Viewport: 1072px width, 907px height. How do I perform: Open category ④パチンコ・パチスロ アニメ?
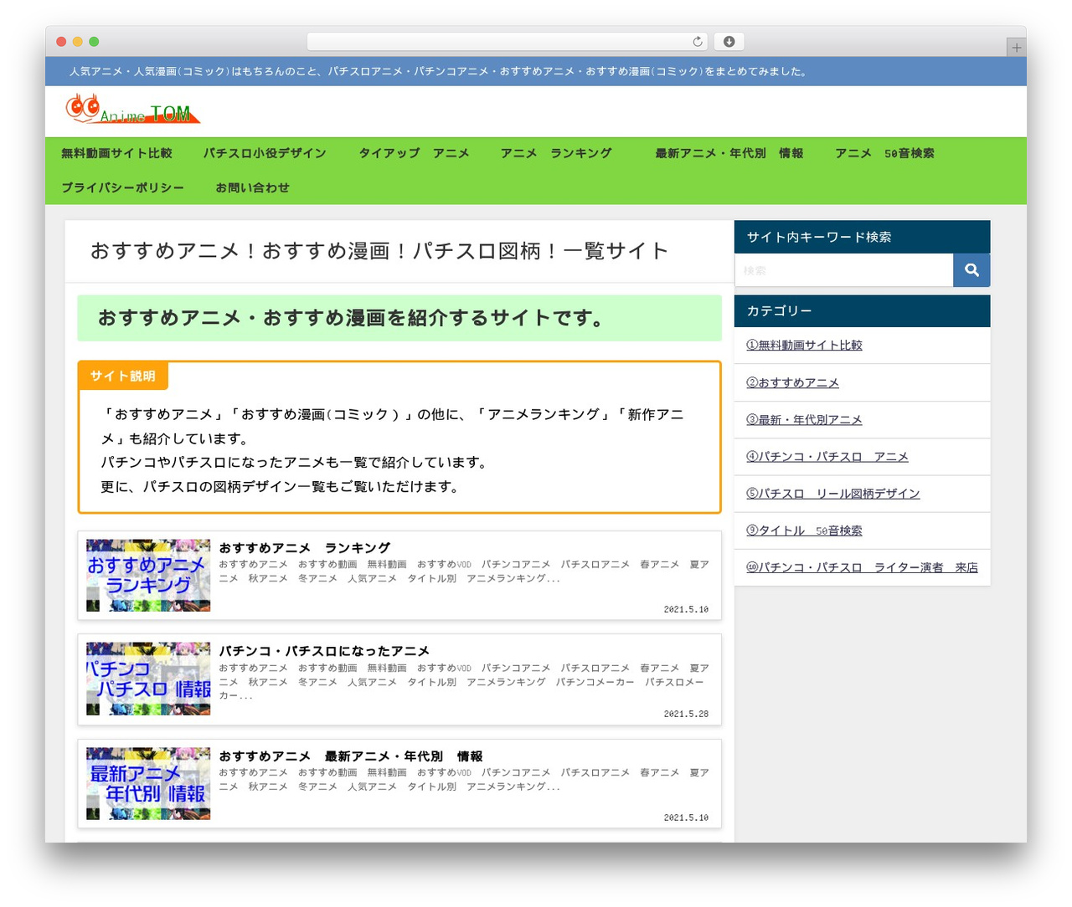[827, 456]
